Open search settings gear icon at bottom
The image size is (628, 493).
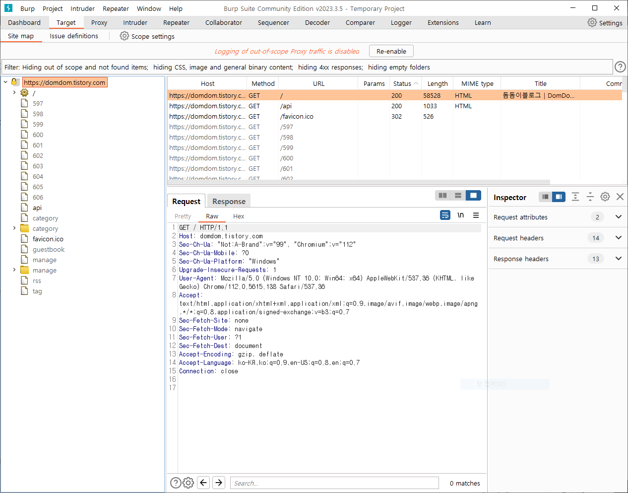(188, 483)
